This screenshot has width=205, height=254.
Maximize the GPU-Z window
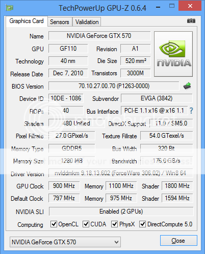[x=172, y=6]
